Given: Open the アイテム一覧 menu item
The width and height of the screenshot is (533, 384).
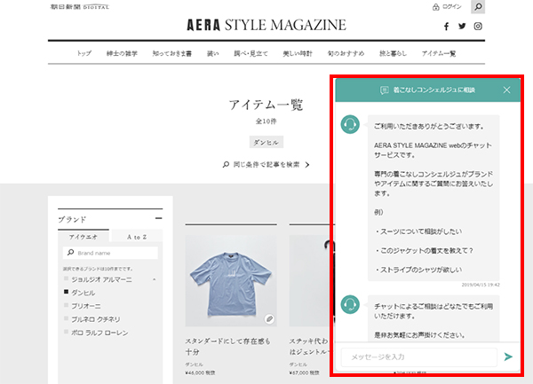Looking at the screenshot, I should [x=439, y=53].
